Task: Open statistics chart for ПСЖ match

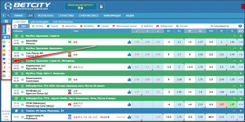Action: (x=129, y=104)
